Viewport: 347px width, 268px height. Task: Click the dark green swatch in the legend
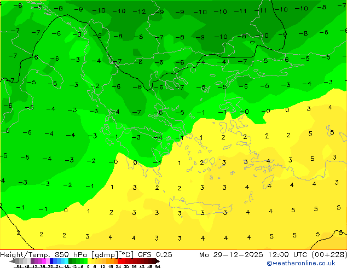70,261
